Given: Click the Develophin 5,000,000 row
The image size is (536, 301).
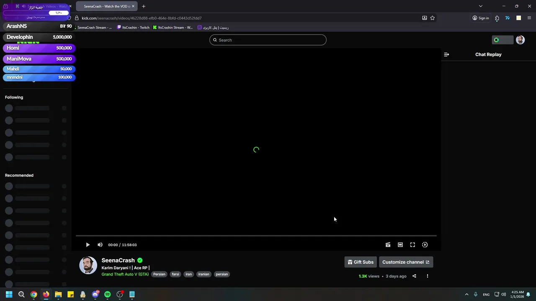Looking at the screenshot, I should pos(39,37).
